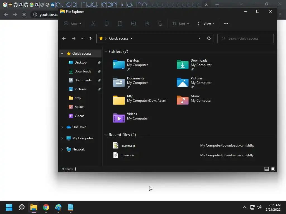Select Desktop in the navigation pane

pyautogui.click(x=80, y=62)
